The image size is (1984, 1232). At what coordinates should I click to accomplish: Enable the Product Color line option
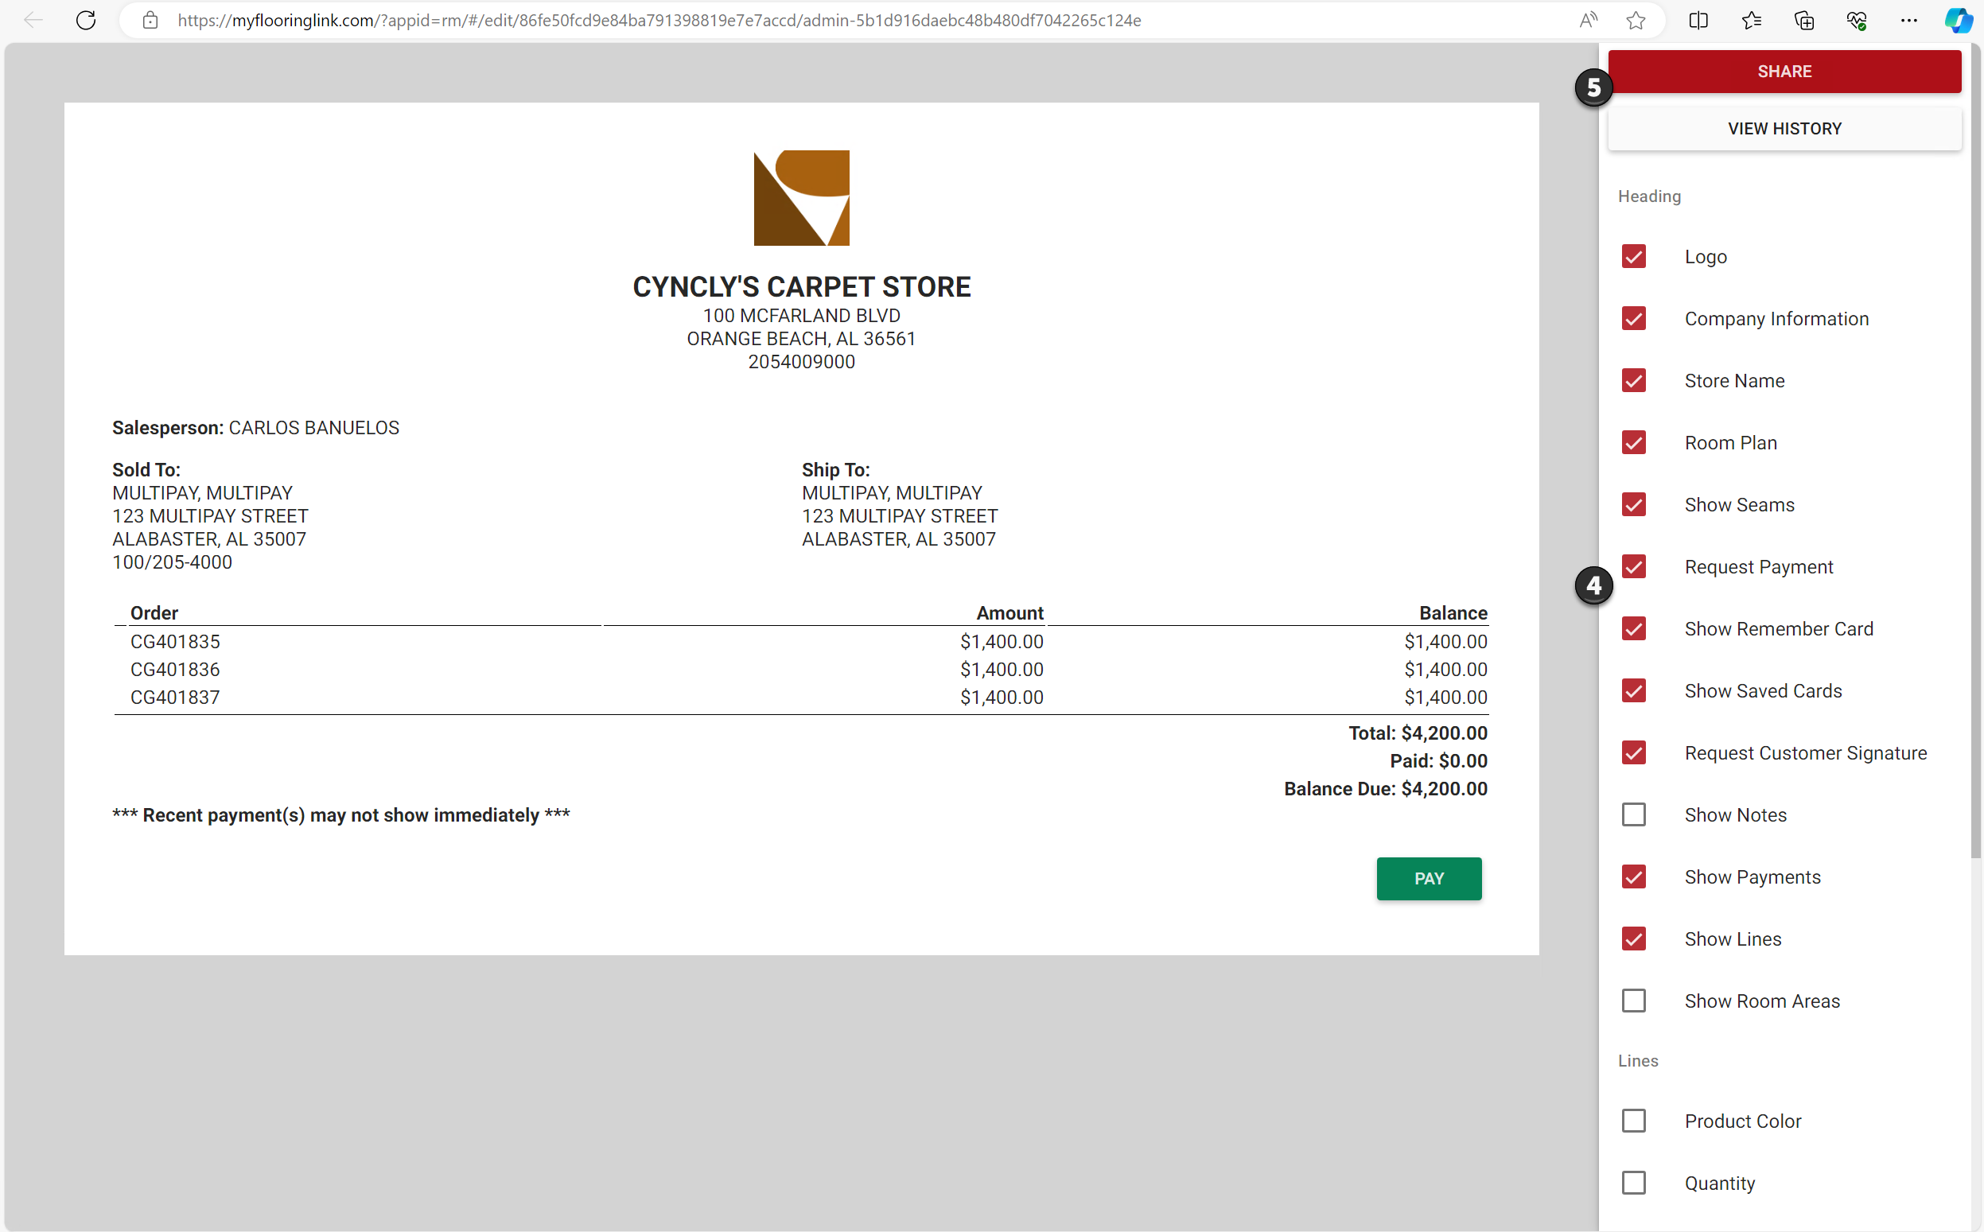[1635, 1121]
